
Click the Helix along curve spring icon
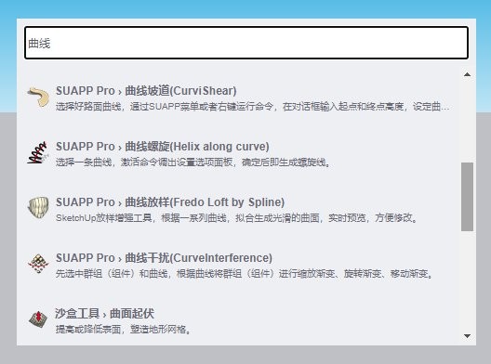[x=38, y=152]
